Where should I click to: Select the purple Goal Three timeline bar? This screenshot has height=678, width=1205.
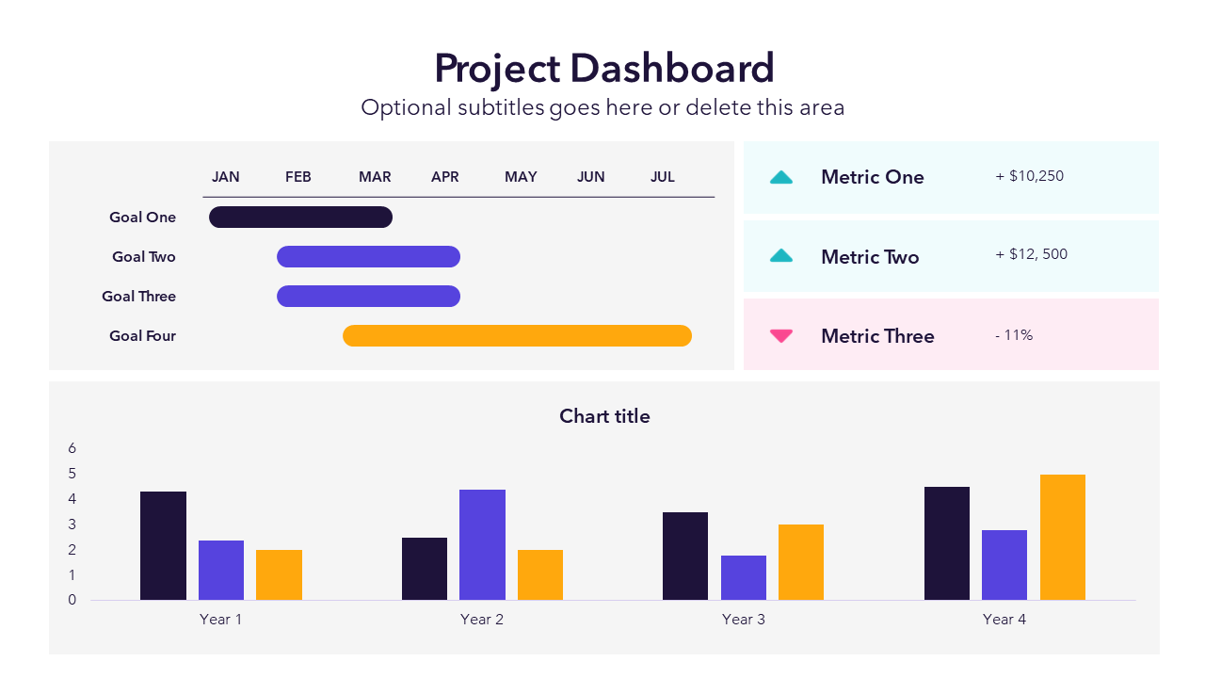pos(368,297)
